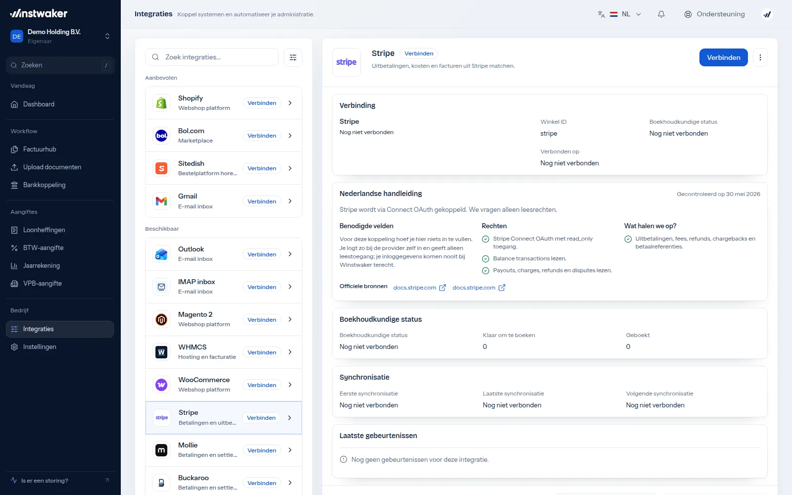Click 'Nog geen gebeurtenissen voor deze integratie.' text
This screenshot has height=495, width=792.
[420, 460]
